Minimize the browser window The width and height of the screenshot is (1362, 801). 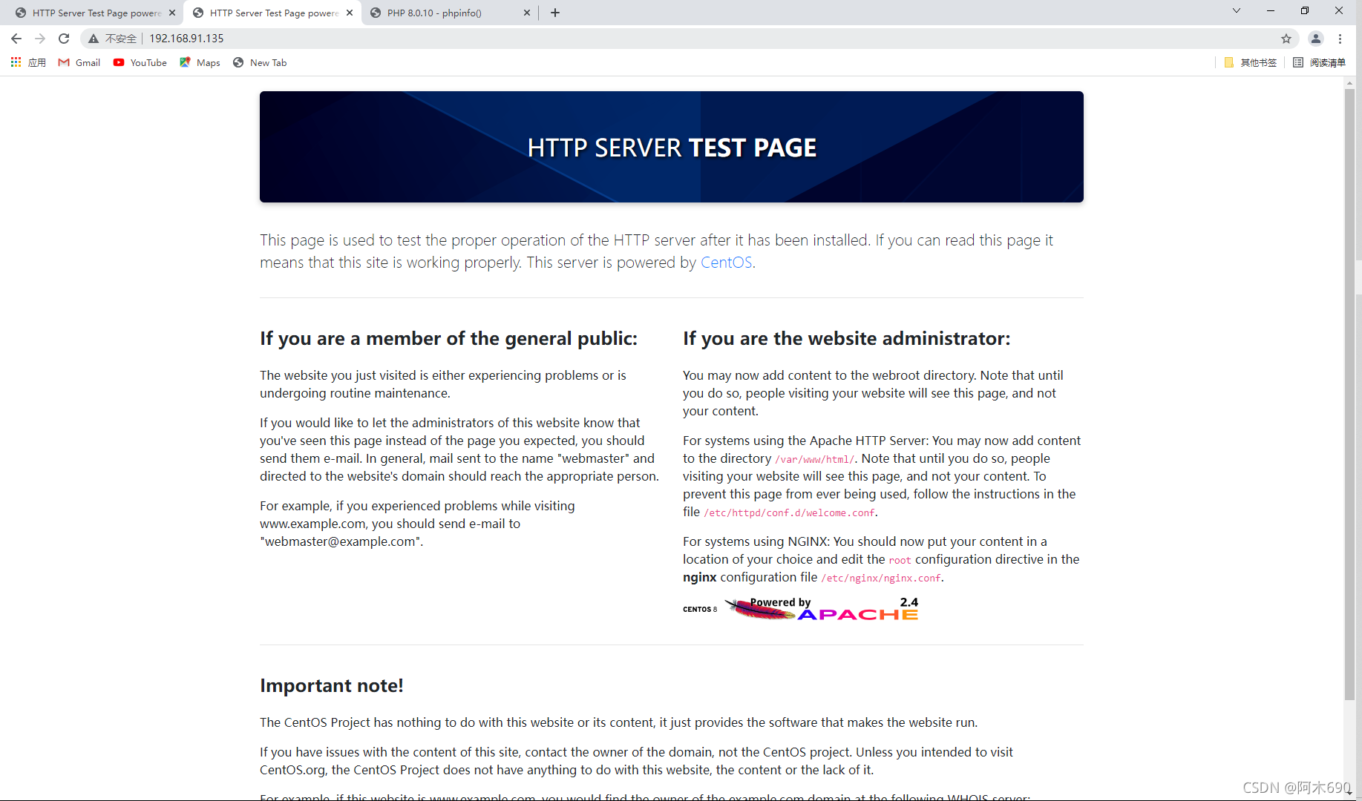pos(1271,10)
